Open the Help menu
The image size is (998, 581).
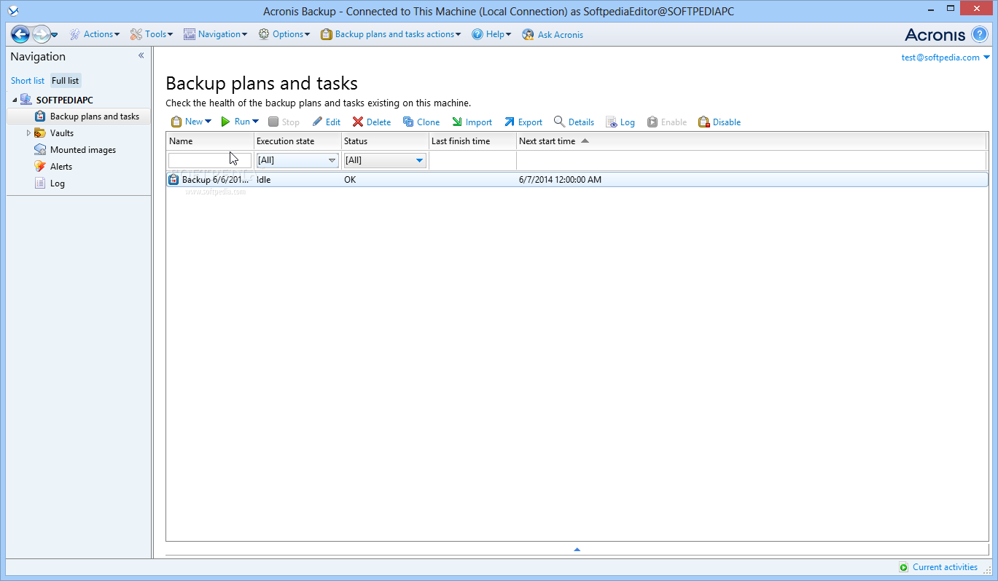[x=491, y=34]
